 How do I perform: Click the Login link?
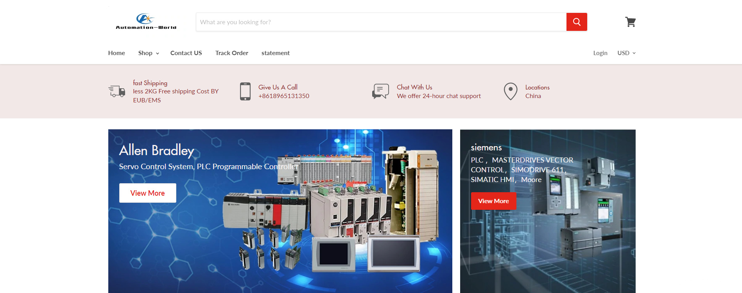600,53
